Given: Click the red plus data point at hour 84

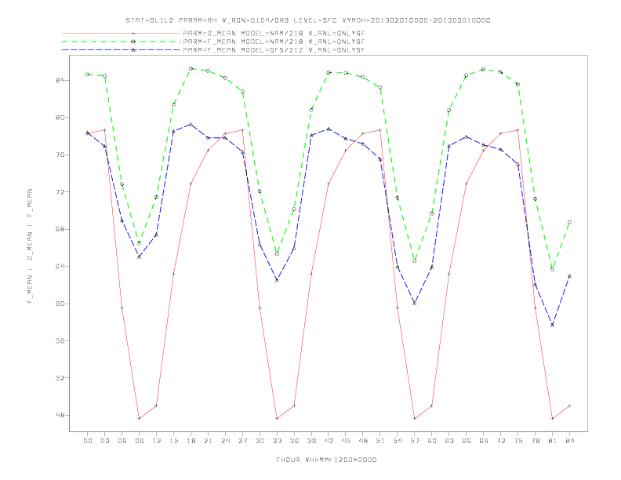Looking at the screenshot, I should [x=569, y=405].
